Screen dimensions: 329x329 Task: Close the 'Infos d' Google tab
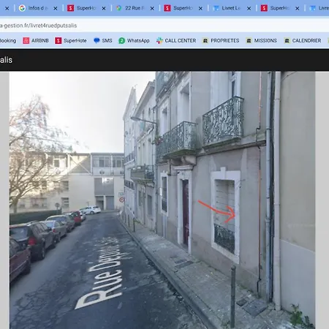point(56,8)
